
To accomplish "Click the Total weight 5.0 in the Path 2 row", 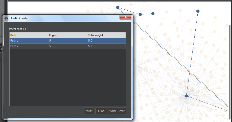I will tap(90, 46).
